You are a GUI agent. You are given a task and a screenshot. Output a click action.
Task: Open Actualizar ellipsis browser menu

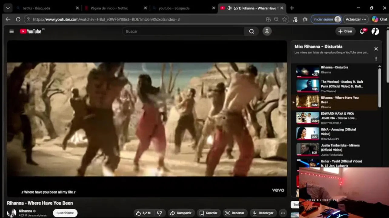tap(364, 19)
